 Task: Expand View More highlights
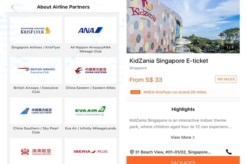pos(182,137)
